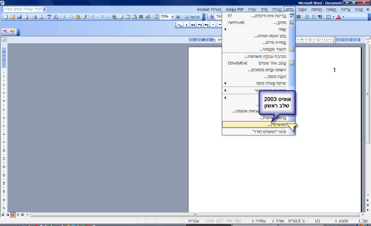
Task: Open the help question box dropdown arrow
Action: coord(44,9)
